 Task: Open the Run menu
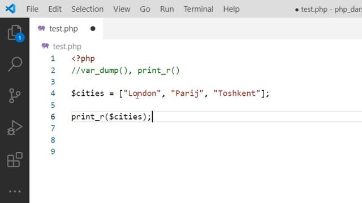pos(167,9)
